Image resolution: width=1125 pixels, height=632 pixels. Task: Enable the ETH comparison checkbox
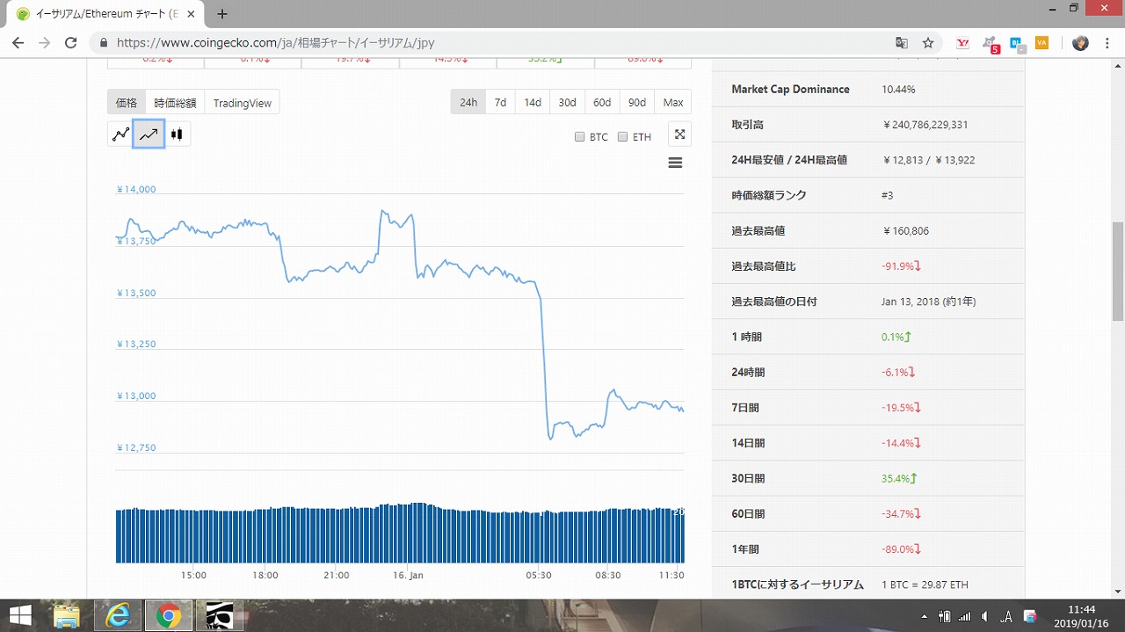(x=622, y=137)
